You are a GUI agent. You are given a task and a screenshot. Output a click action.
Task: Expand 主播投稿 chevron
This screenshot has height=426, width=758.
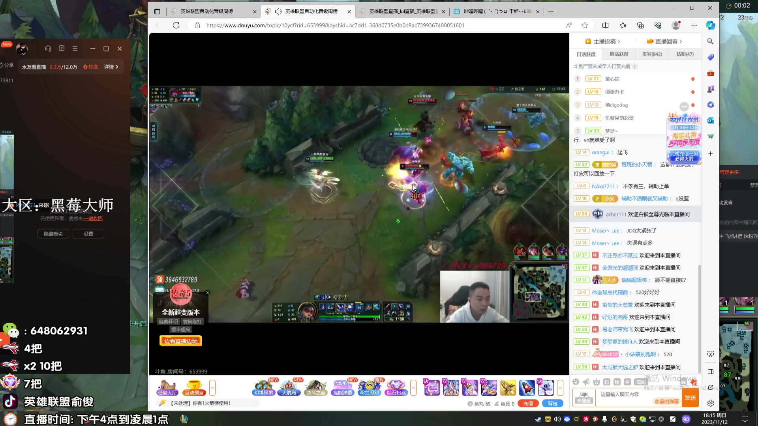point(619,41)
